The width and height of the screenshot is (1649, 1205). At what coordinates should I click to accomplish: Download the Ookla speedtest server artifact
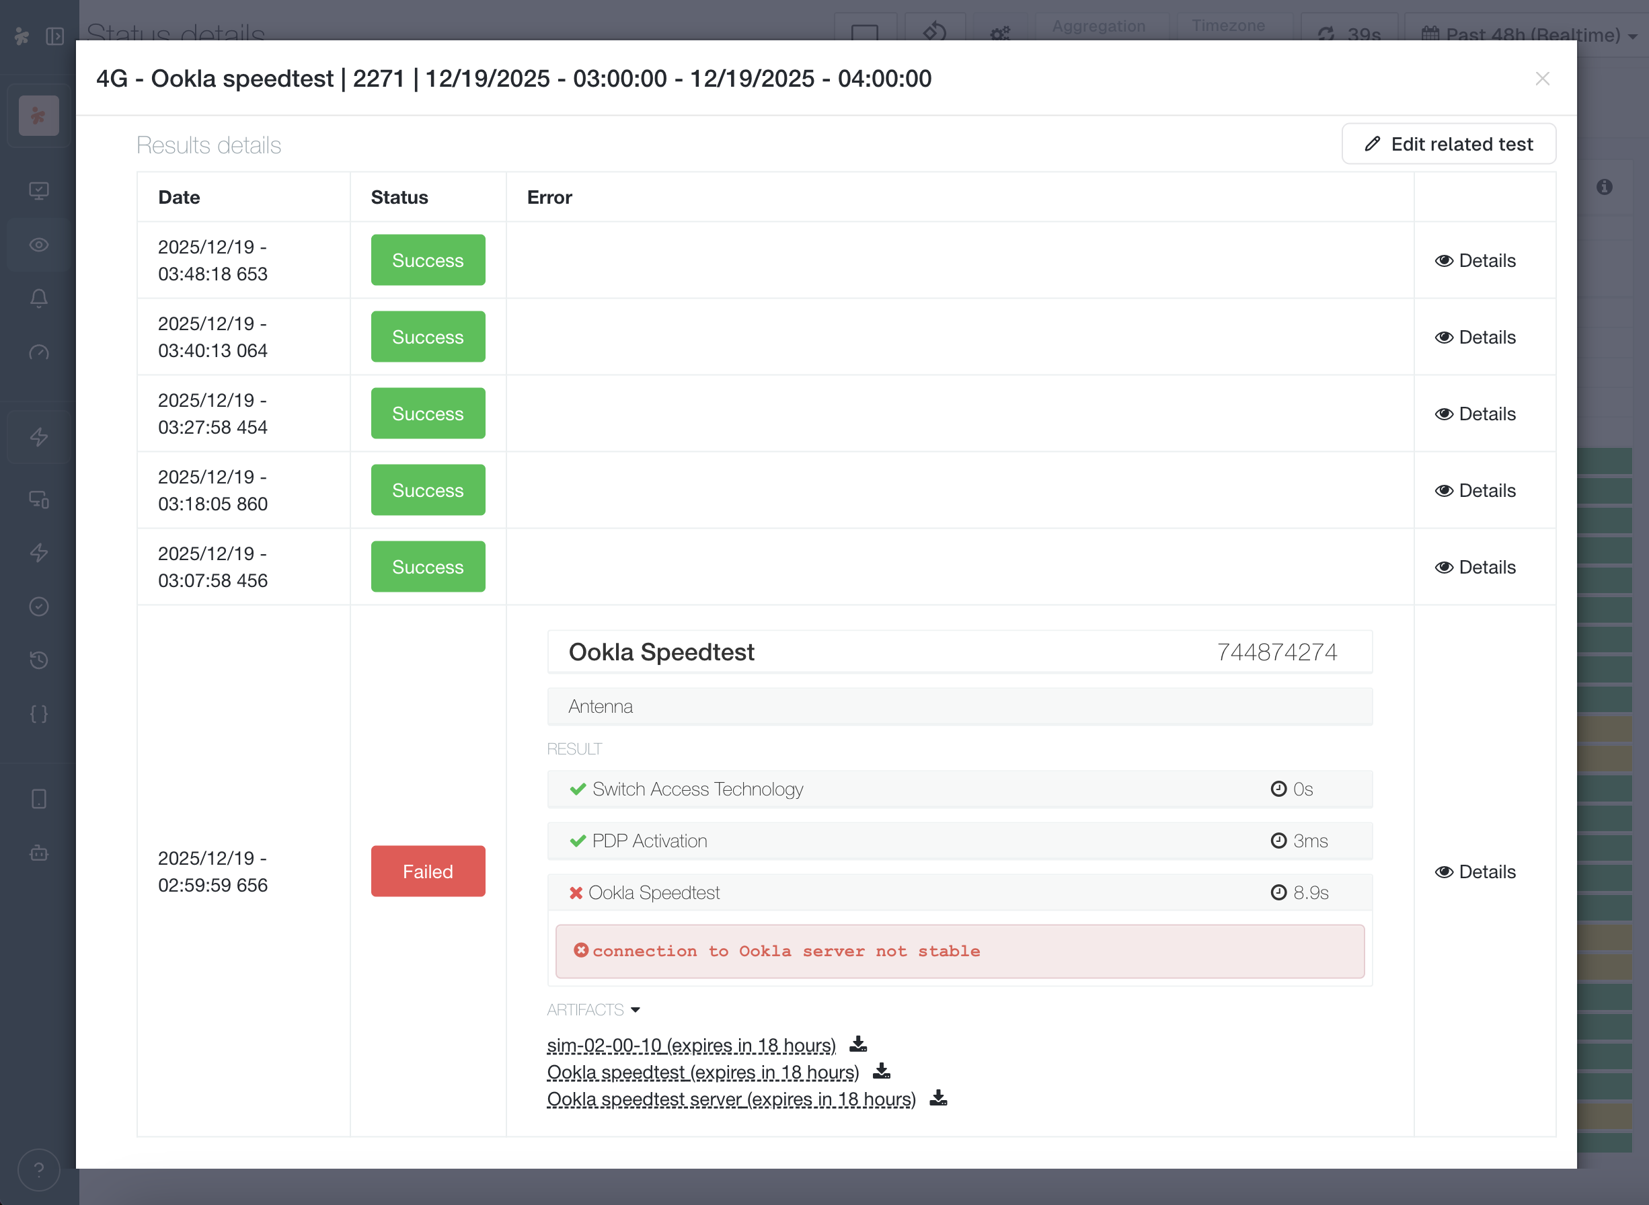(x=938, y=1099)
